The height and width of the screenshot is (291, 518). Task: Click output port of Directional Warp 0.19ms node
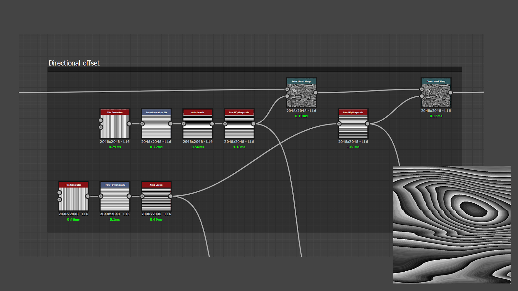pyautogui.click(x=316, y=92)
